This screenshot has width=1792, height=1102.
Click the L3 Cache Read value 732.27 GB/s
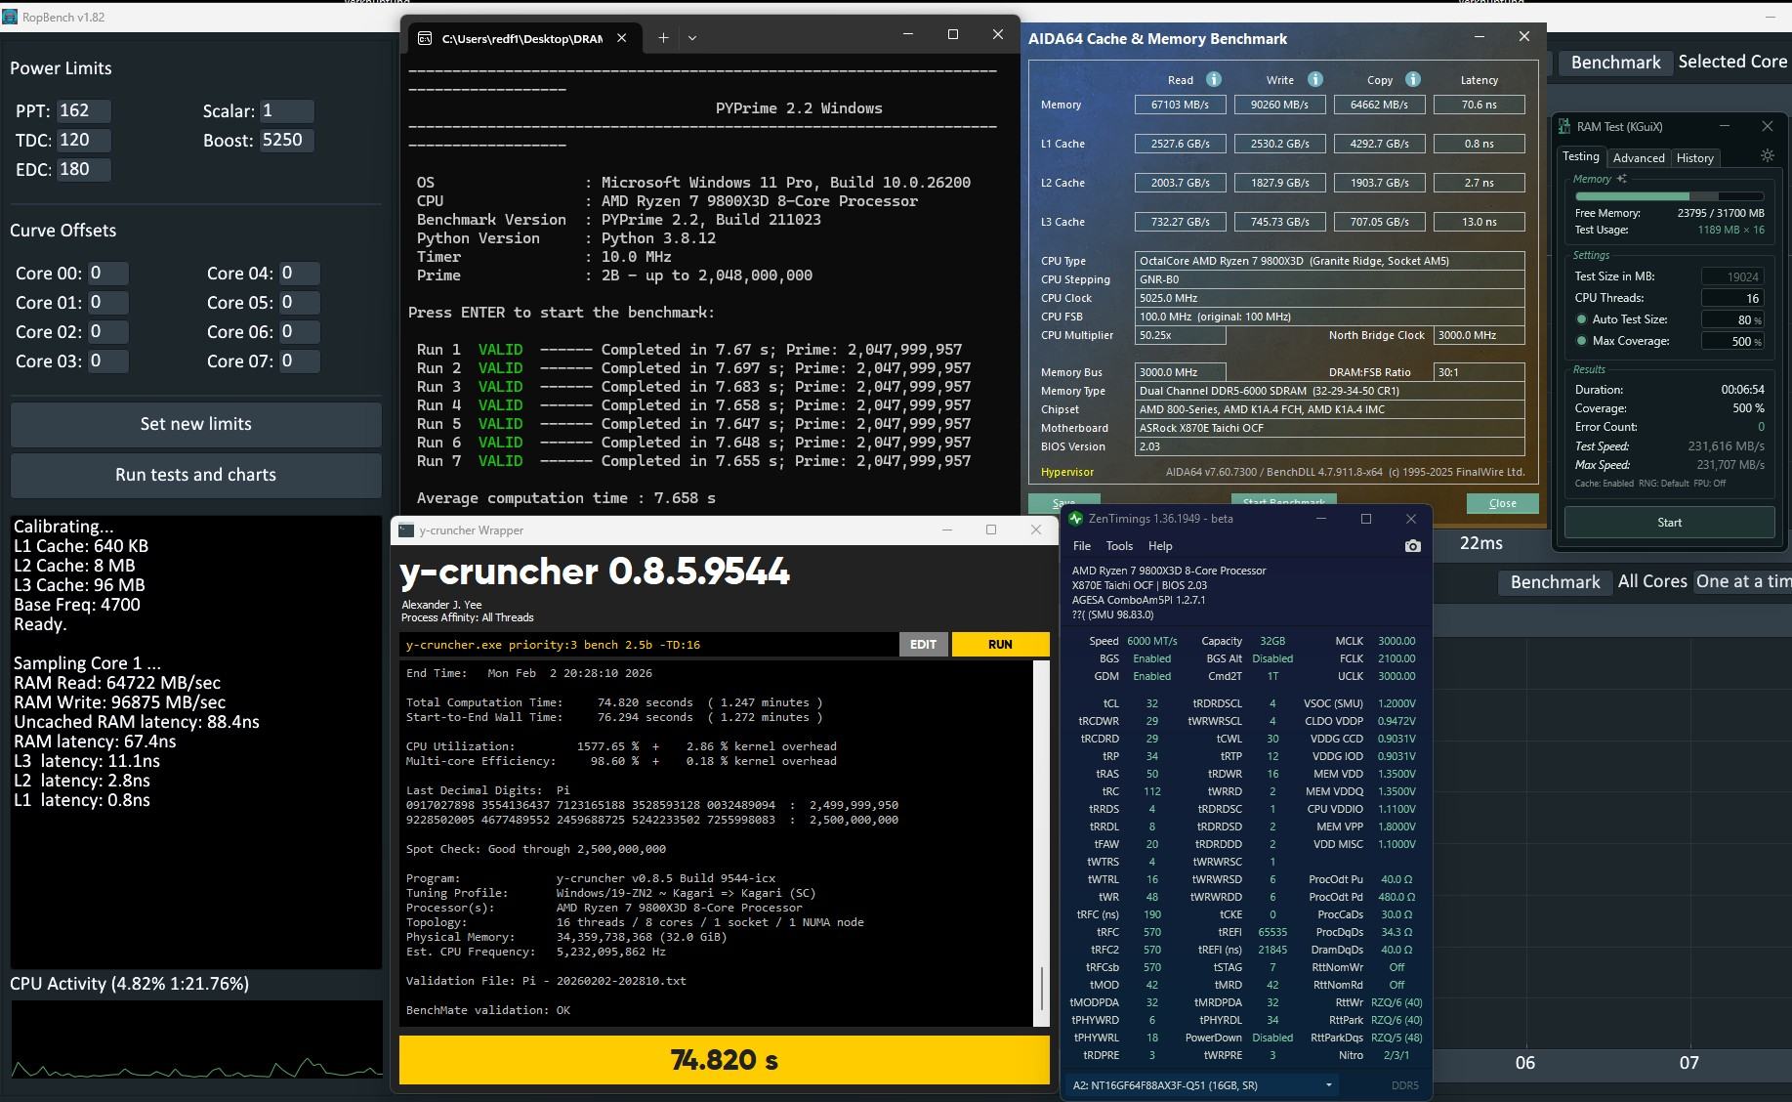(x=1180, y=222)
